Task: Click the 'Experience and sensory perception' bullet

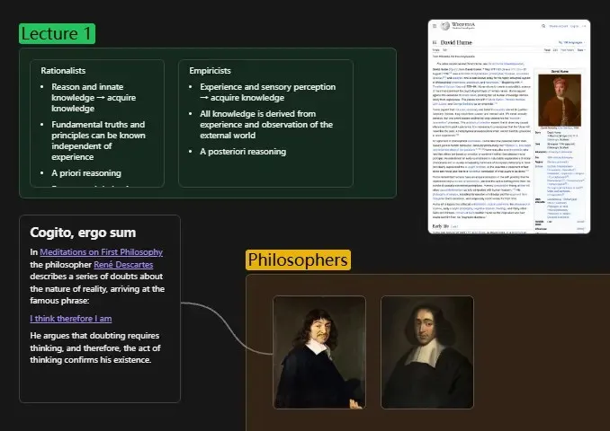Action: [x=267, y=92]
